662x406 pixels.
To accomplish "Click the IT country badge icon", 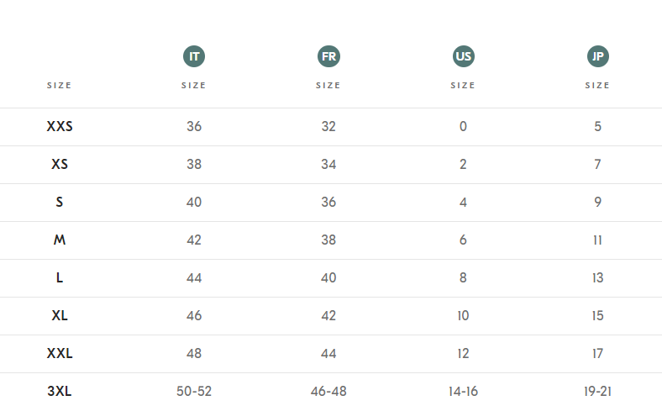I will [x=194, y=57].
